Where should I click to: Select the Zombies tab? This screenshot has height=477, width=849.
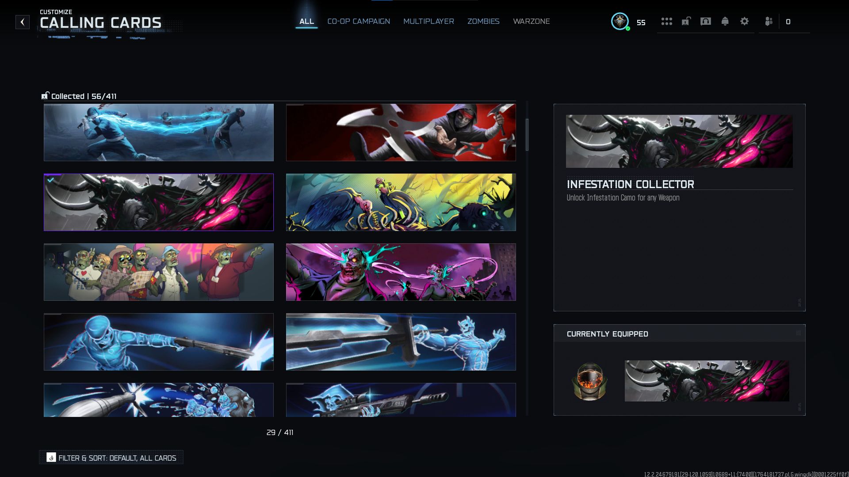click(483, 21)
